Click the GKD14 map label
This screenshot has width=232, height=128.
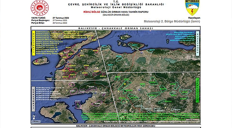click(x=148, y=109)
